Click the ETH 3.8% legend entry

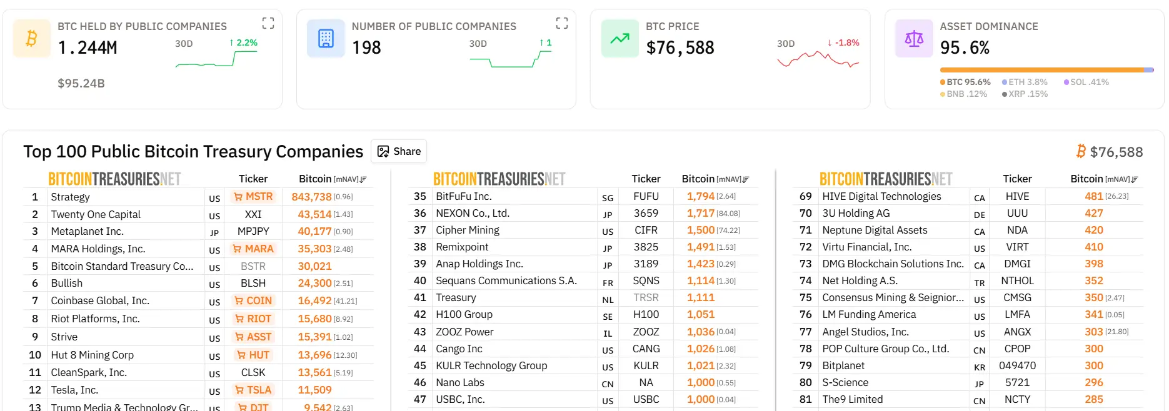tap(1025, 82)
